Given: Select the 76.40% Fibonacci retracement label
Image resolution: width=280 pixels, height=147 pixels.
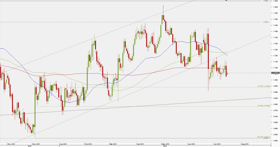Looking at the screenshot, I should [x=264, y=106].
